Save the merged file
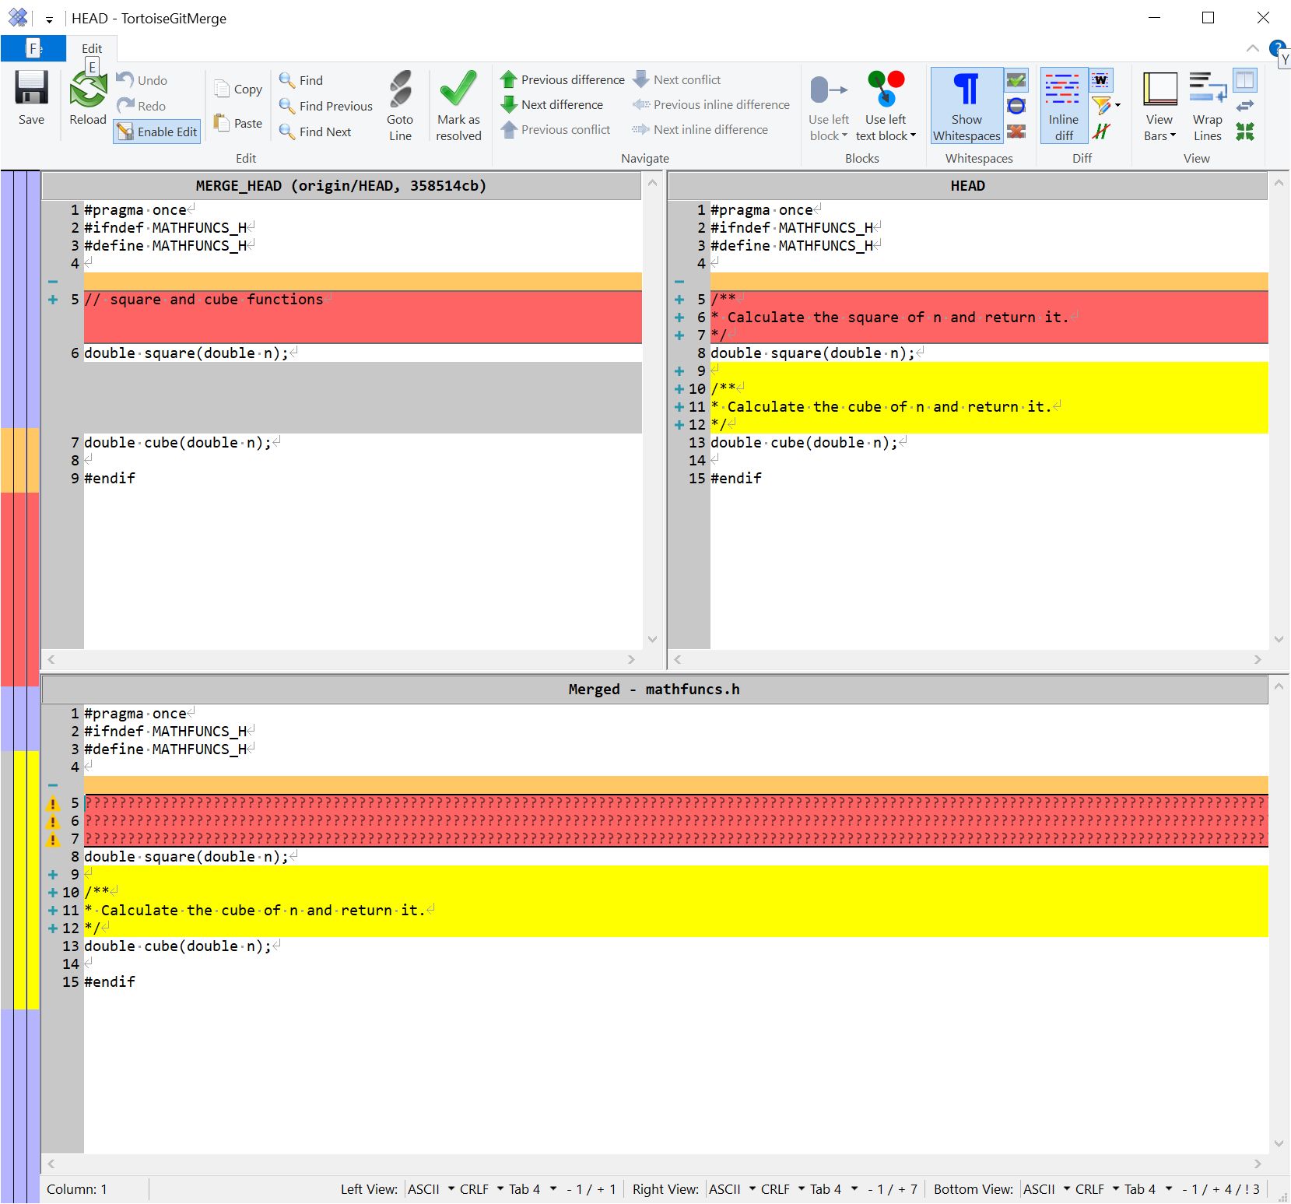 coord(31,98)
